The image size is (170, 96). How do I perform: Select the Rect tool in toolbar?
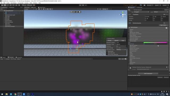click(13, 5)
